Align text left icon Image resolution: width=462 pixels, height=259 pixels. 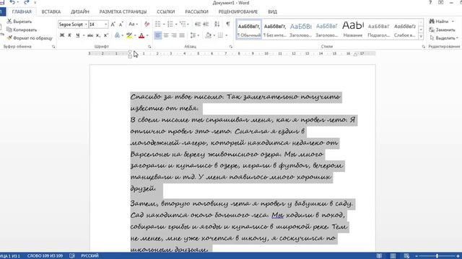pyautogui.click(x=158, y=35)
